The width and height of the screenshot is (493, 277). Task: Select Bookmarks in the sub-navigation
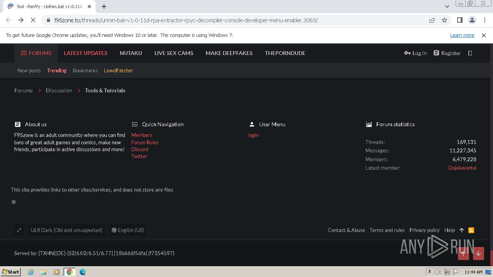point(85,70)
